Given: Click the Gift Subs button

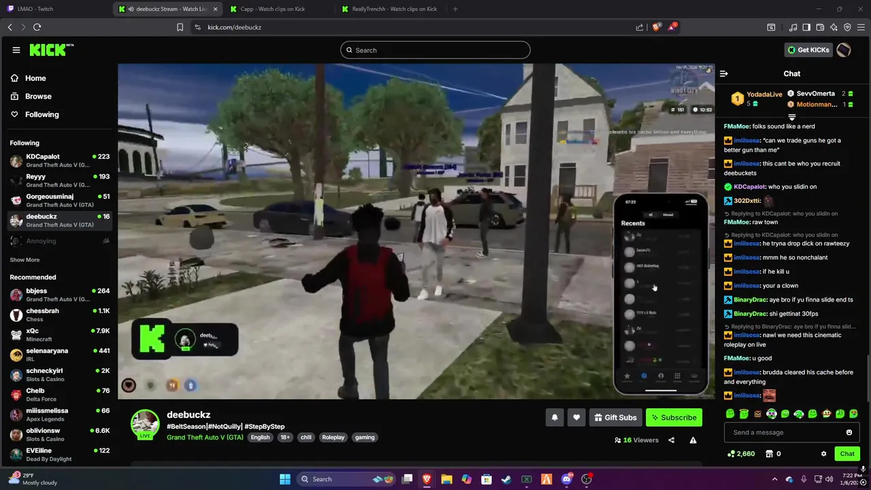Looking at the screenshot, I should tap(615, 417).
